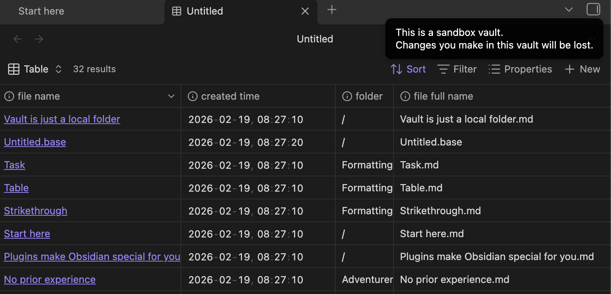611x294 pixels.
Task: Click the forward navigation arrow
Action: click(x=39, y=39)
